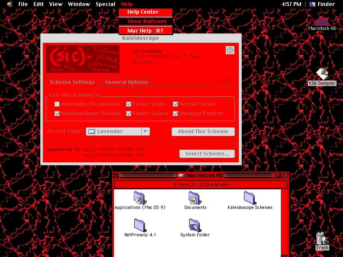This screenshot has height=257, width=343.
Task: Click the (sic)scheme name text
Action: point(147,51)
